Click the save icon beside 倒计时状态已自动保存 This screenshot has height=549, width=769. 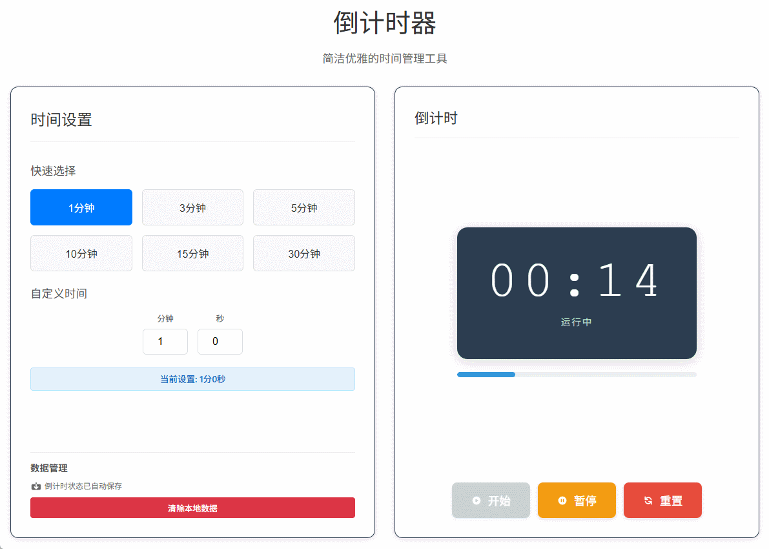[36, 486]
